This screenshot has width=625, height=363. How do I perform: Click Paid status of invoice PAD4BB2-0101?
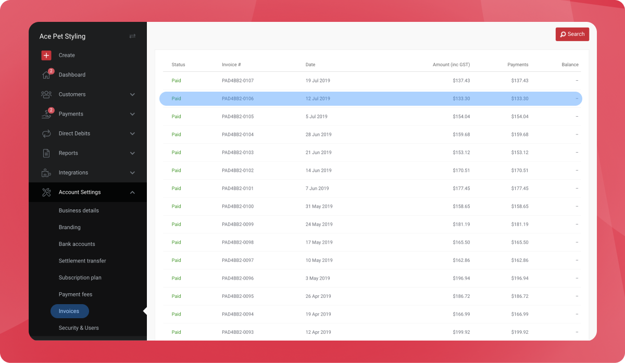[x=177, y=189]
